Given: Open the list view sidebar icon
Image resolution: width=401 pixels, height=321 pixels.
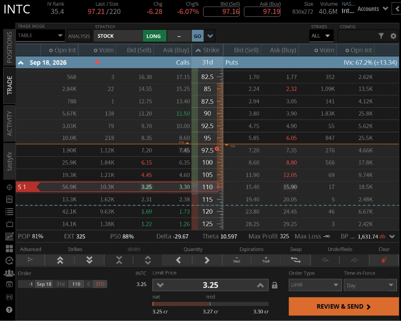Looking at the screenshot, I should (x=9, y=212).
